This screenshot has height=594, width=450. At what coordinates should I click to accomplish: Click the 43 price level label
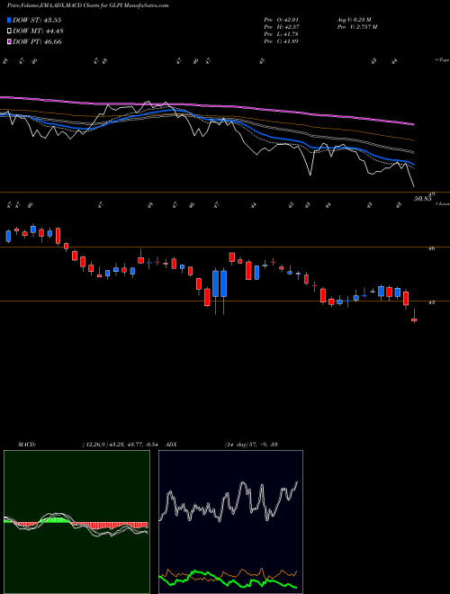pyautogui.click(x=431, y=302)
